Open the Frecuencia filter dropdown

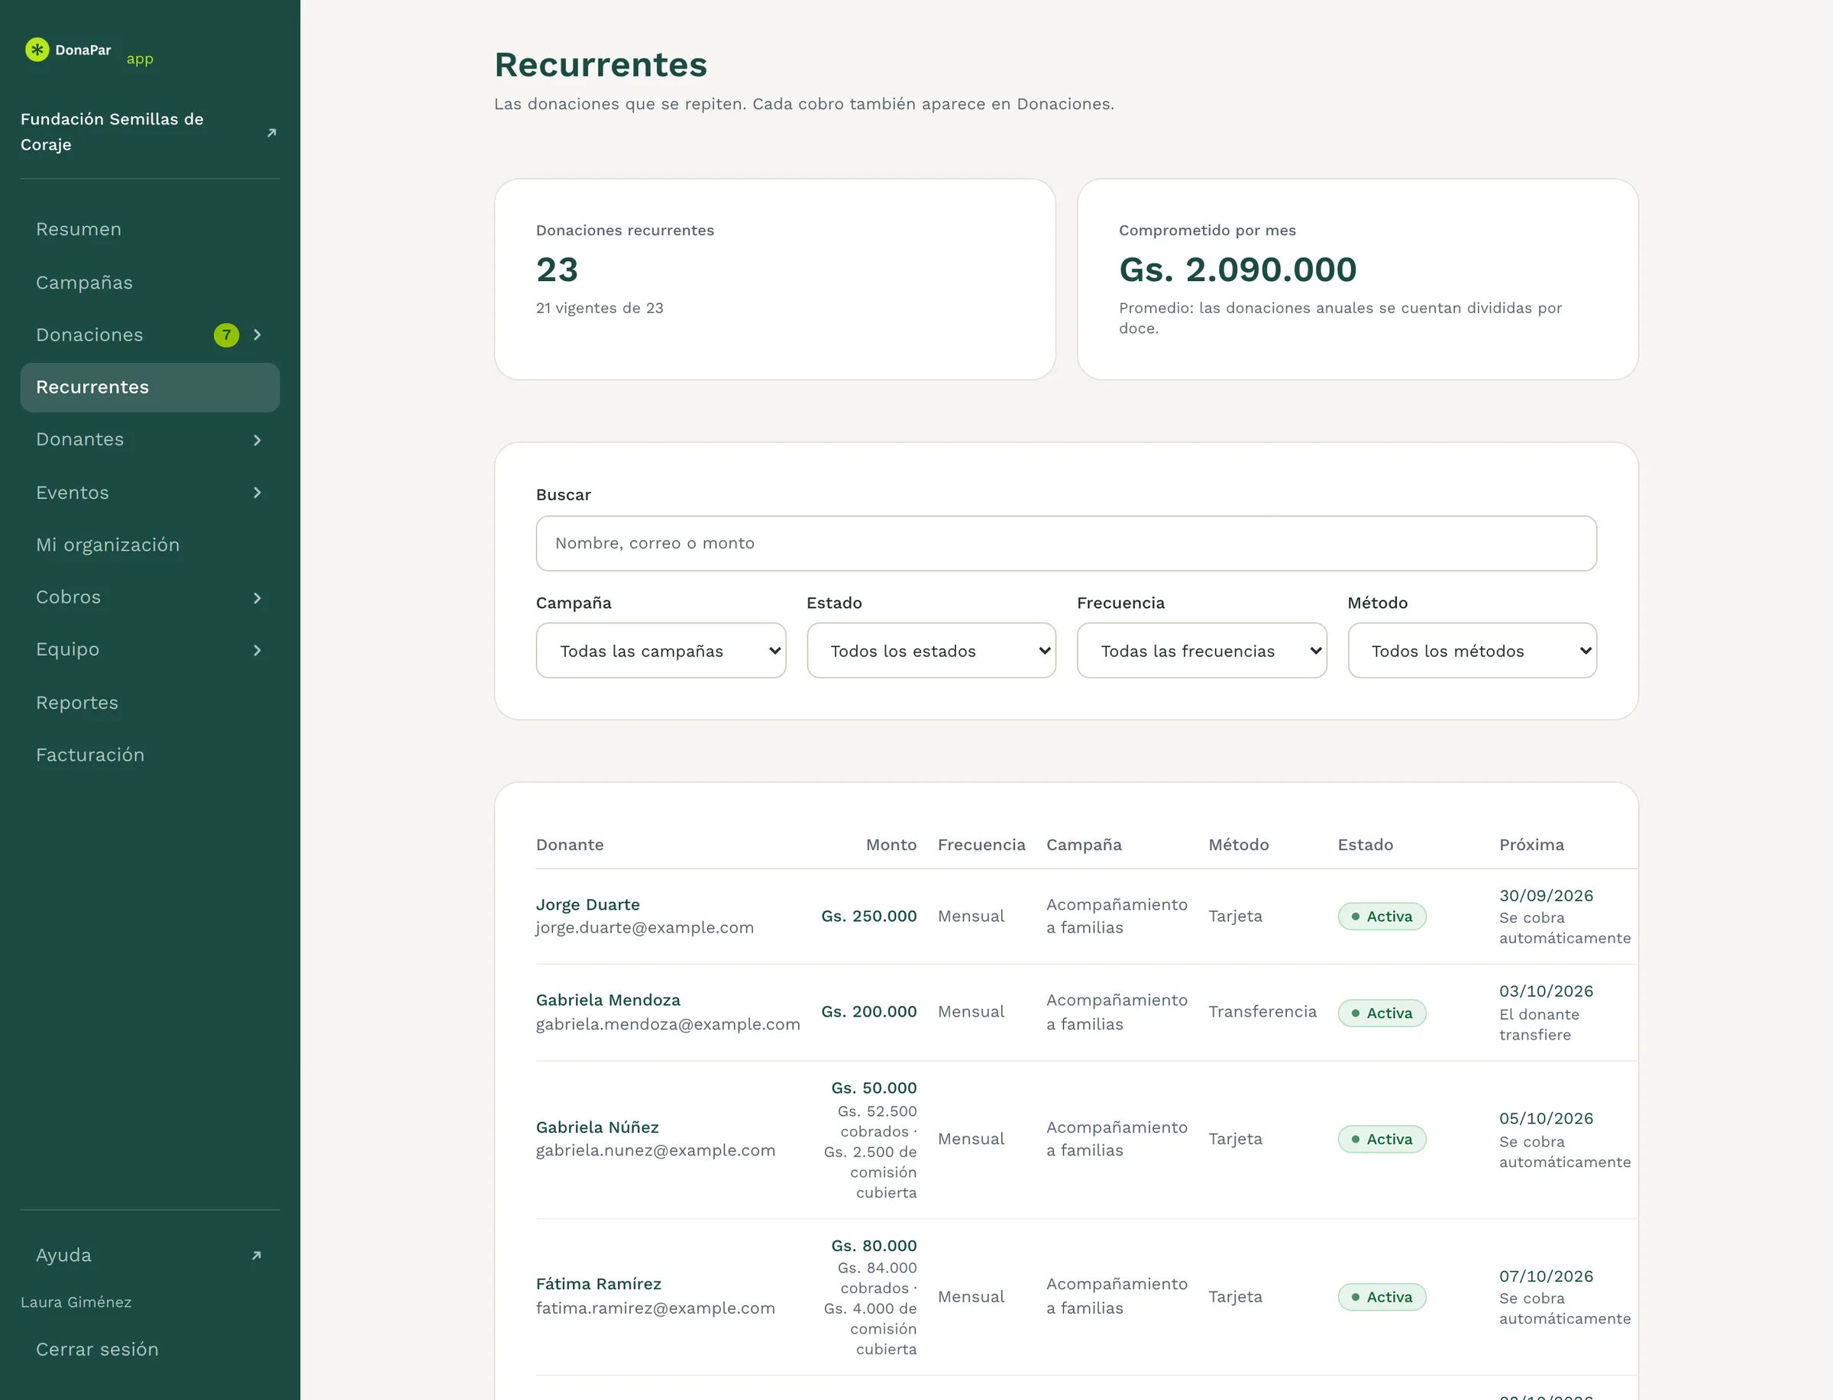[x=1201, y=651]
